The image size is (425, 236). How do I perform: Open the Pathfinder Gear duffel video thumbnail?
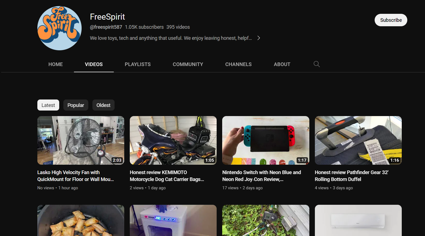click(x=358, y=140)
